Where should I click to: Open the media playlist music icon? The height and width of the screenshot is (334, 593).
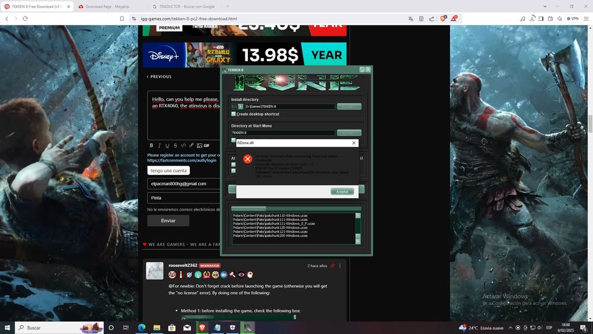522,18
